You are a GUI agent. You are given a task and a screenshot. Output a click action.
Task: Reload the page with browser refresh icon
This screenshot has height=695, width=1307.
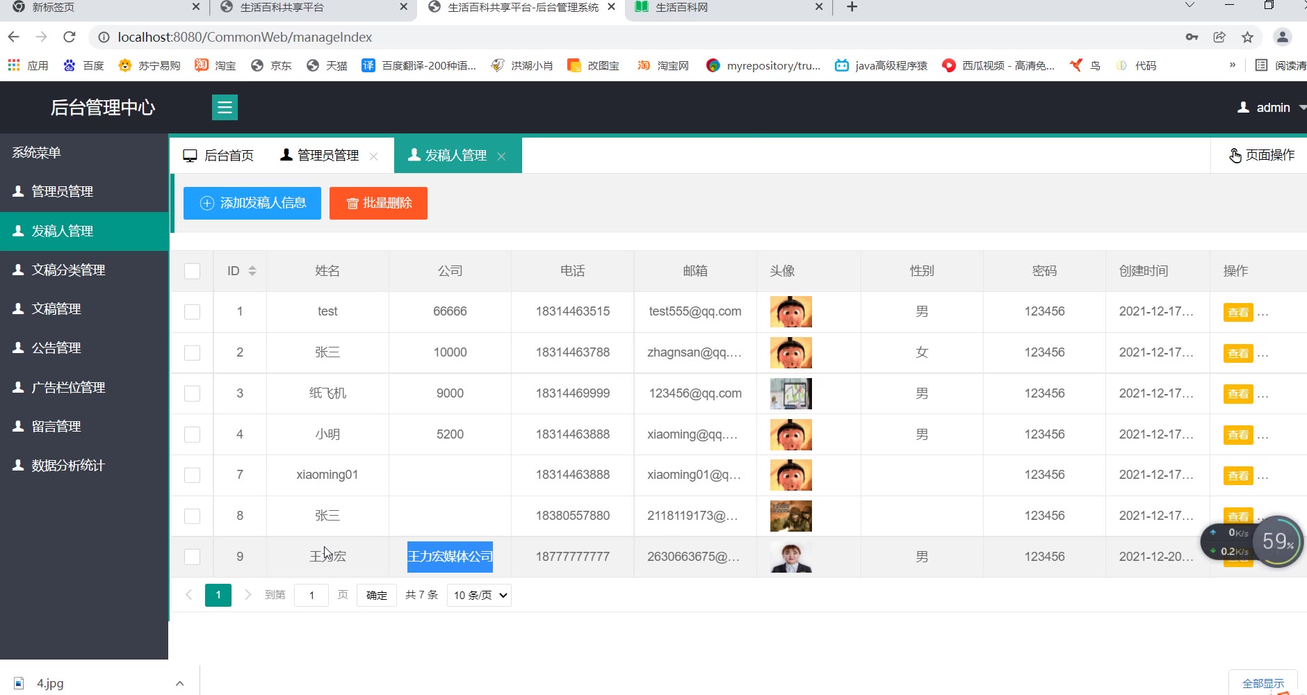click(69, 37)
